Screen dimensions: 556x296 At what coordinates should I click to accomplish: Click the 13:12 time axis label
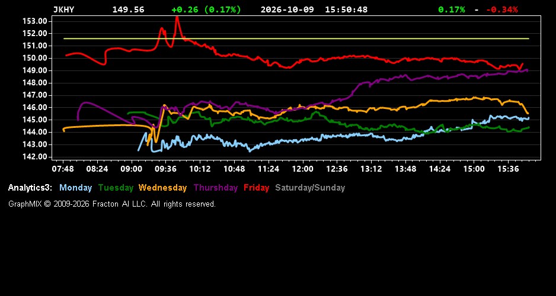(x=371, y=169)
